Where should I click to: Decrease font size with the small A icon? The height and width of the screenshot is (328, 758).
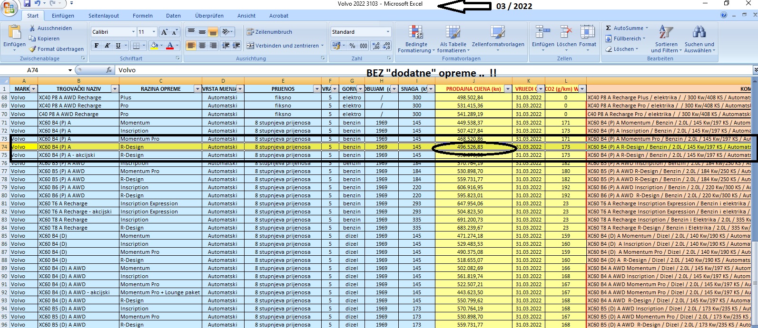coord(175,32)
